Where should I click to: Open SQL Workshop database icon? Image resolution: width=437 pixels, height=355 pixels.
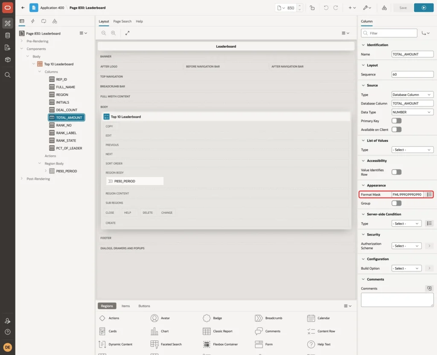(x=8, y=35)
